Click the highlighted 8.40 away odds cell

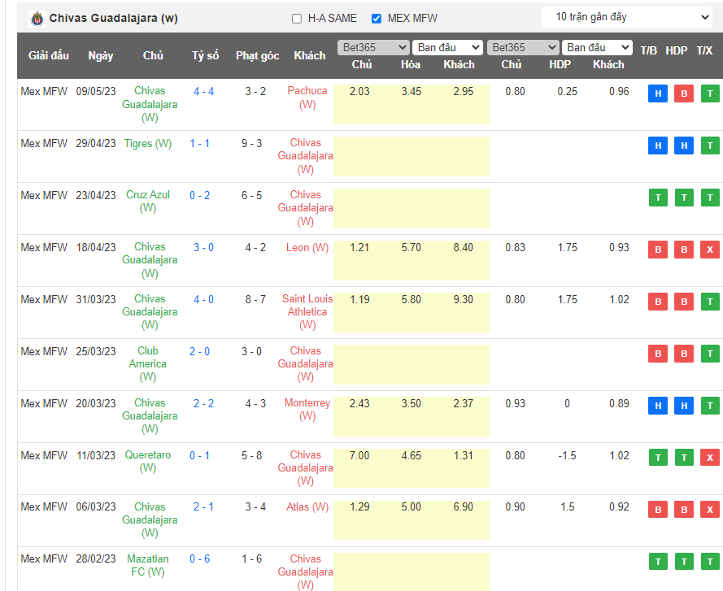[462, 248]
